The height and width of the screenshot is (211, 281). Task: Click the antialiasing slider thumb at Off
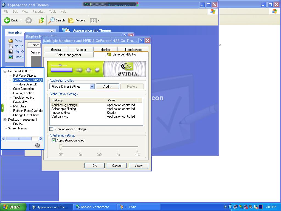[x=61, y=147]
